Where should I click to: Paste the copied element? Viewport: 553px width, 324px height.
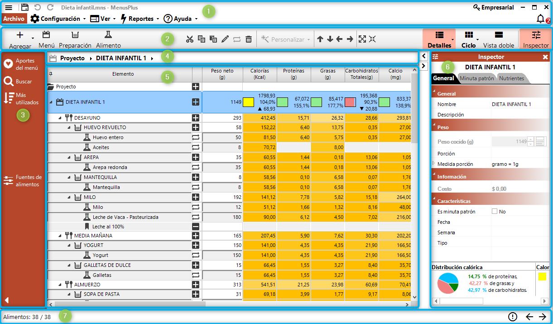point(213,39)
